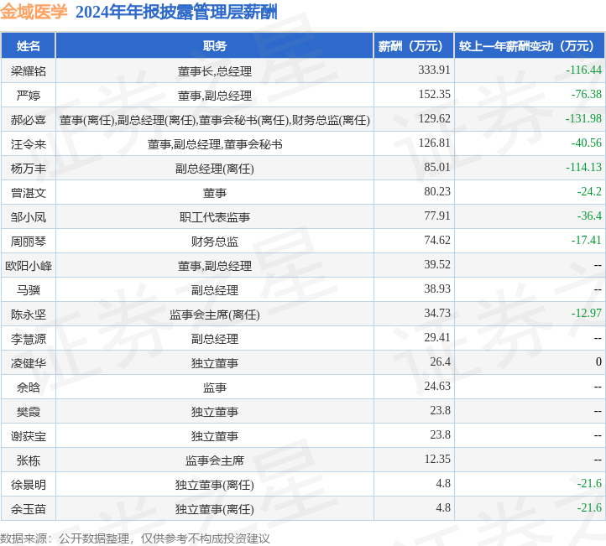This screenshot has height=546, width=606.
Task: Click 凌健华's change value 0
Action: pos(598,361)
